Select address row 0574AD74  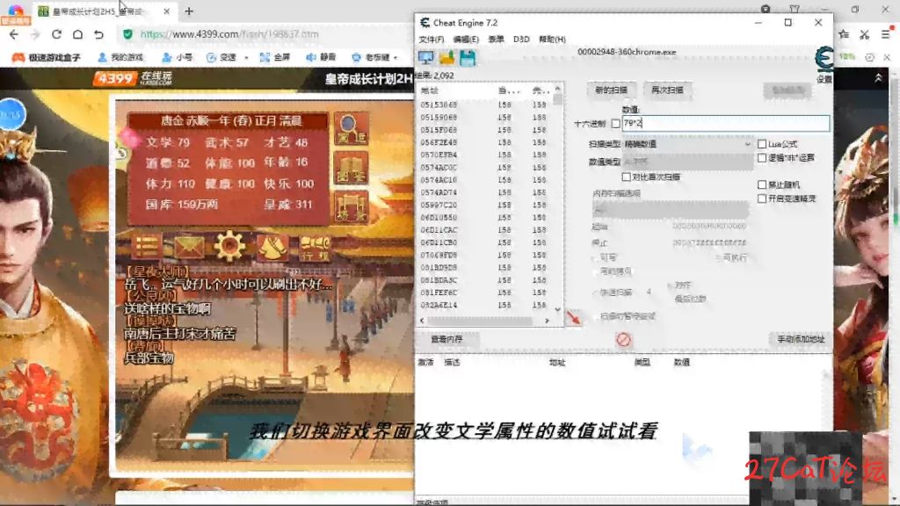tap(485, 192)
